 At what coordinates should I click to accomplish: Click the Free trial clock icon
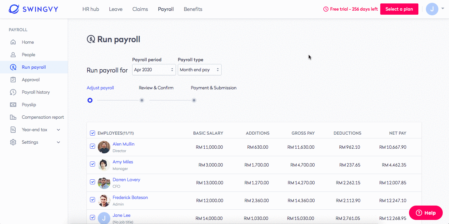click(x=326, y=9)
